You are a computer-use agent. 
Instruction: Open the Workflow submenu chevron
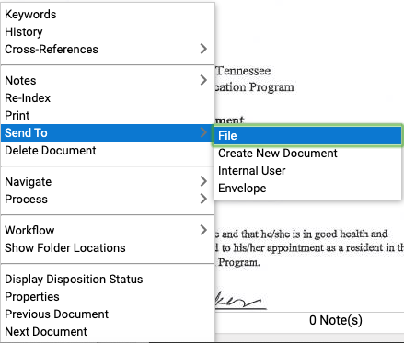[x=203, y=230]
